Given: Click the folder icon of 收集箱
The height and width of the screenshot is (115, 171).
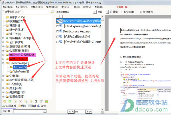Looking at the screenshot, I should 7,21.
